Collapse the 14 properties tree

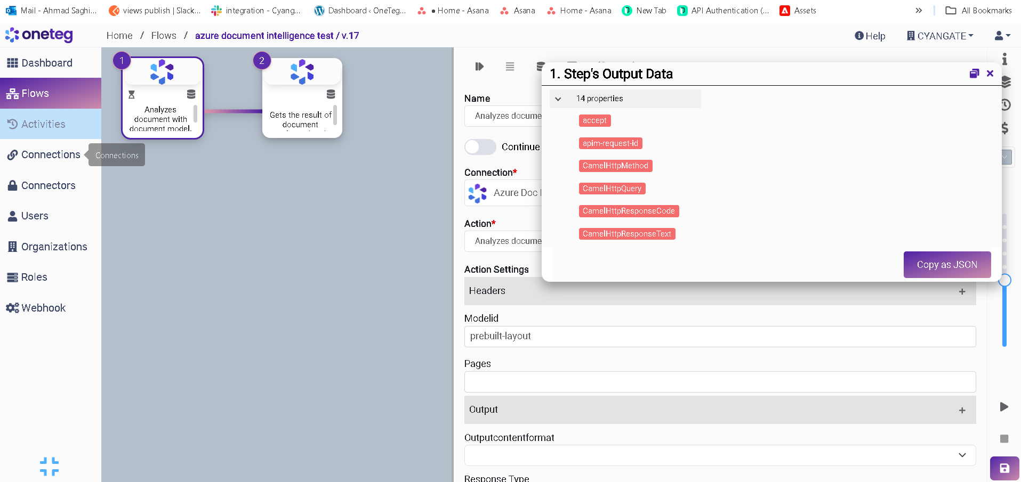click(558, 99)
